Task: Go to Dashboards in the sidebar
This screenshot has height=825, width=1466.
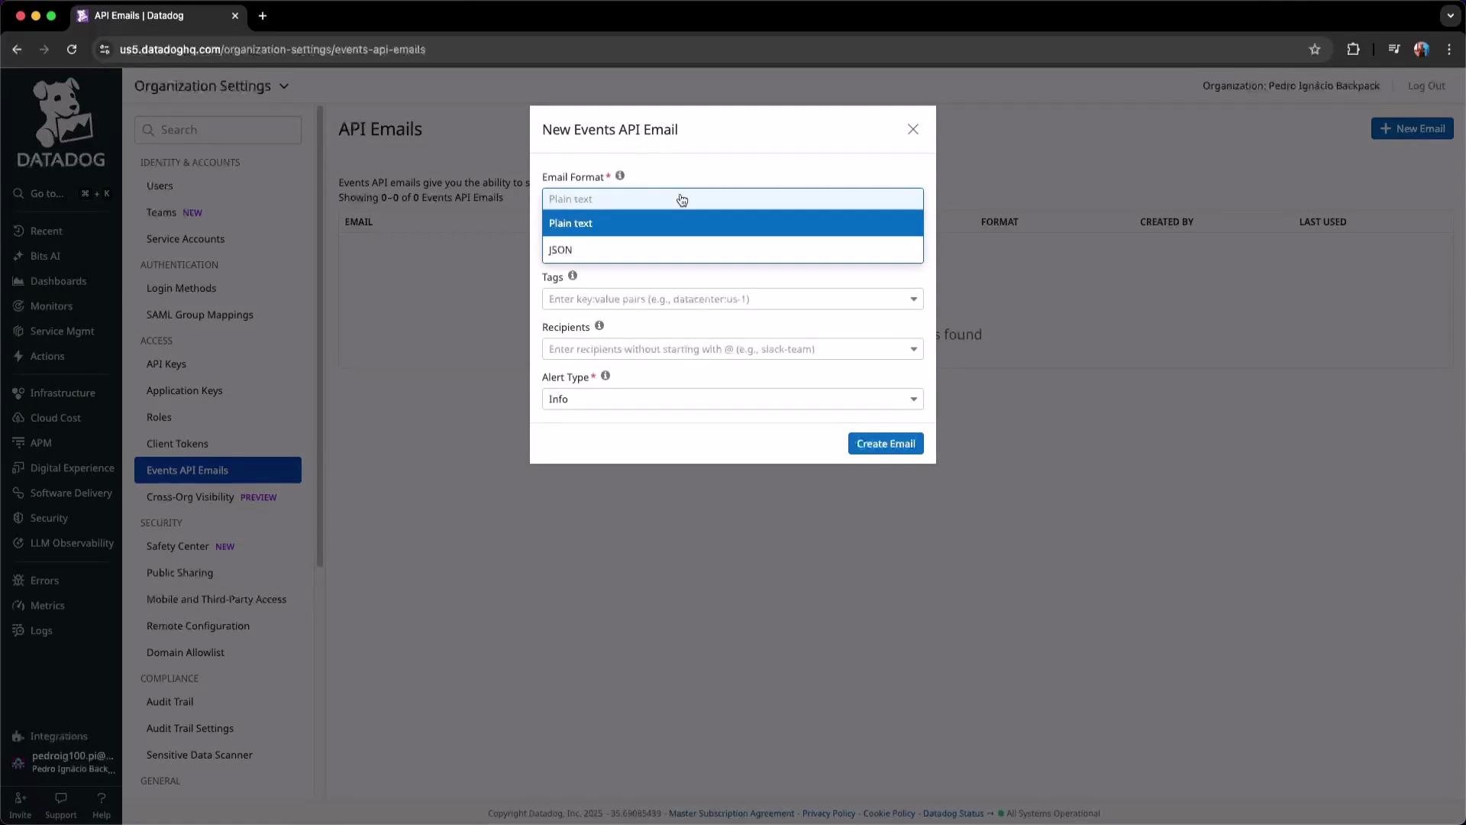Action: tap(58, 281)
